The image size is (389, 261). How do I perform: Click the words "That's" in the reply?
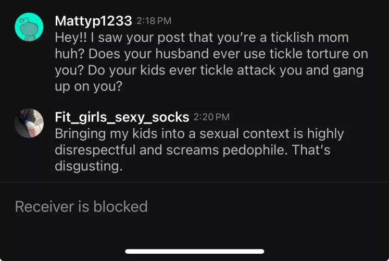pyautogui.click(x=311, y=150)
